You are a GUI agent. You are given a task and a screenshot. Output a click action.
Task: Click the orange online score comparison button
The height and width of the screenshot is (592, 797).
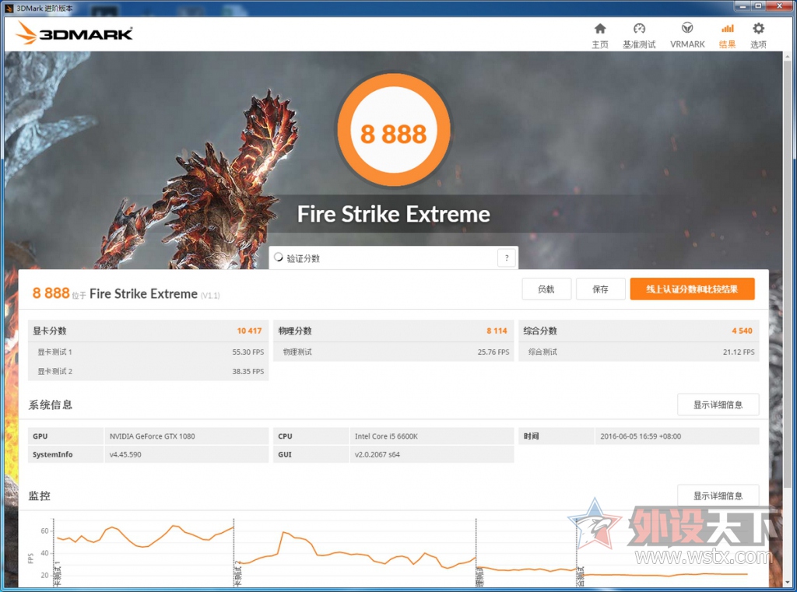[x=692, y=289]
